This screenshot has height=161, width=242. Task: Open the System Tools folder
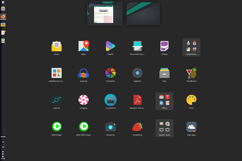pyautogui.click(x=164, y=128)
